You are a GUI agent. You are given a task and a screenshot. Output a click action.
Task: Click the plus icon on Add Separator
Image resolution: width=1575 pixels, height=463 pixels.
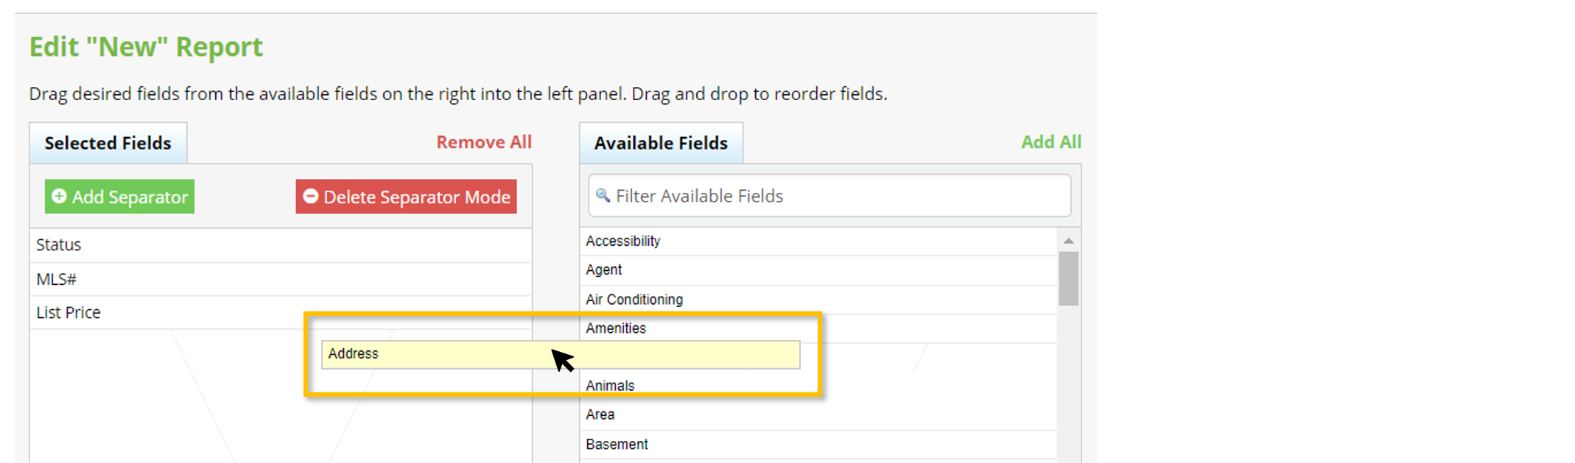tap(59, 197)
